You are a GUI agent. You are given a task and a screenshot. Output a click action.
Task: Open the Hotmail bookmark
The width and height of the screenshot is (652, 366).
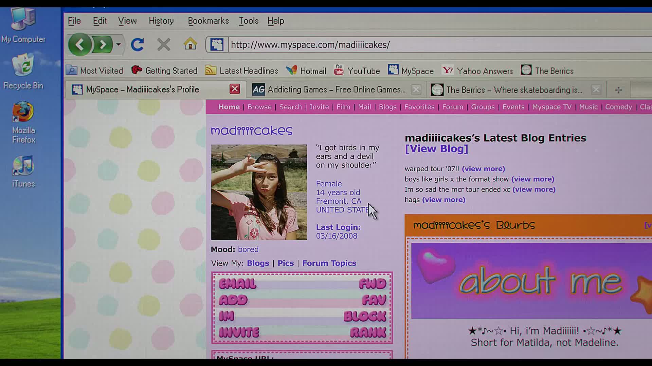coord(306,70)
